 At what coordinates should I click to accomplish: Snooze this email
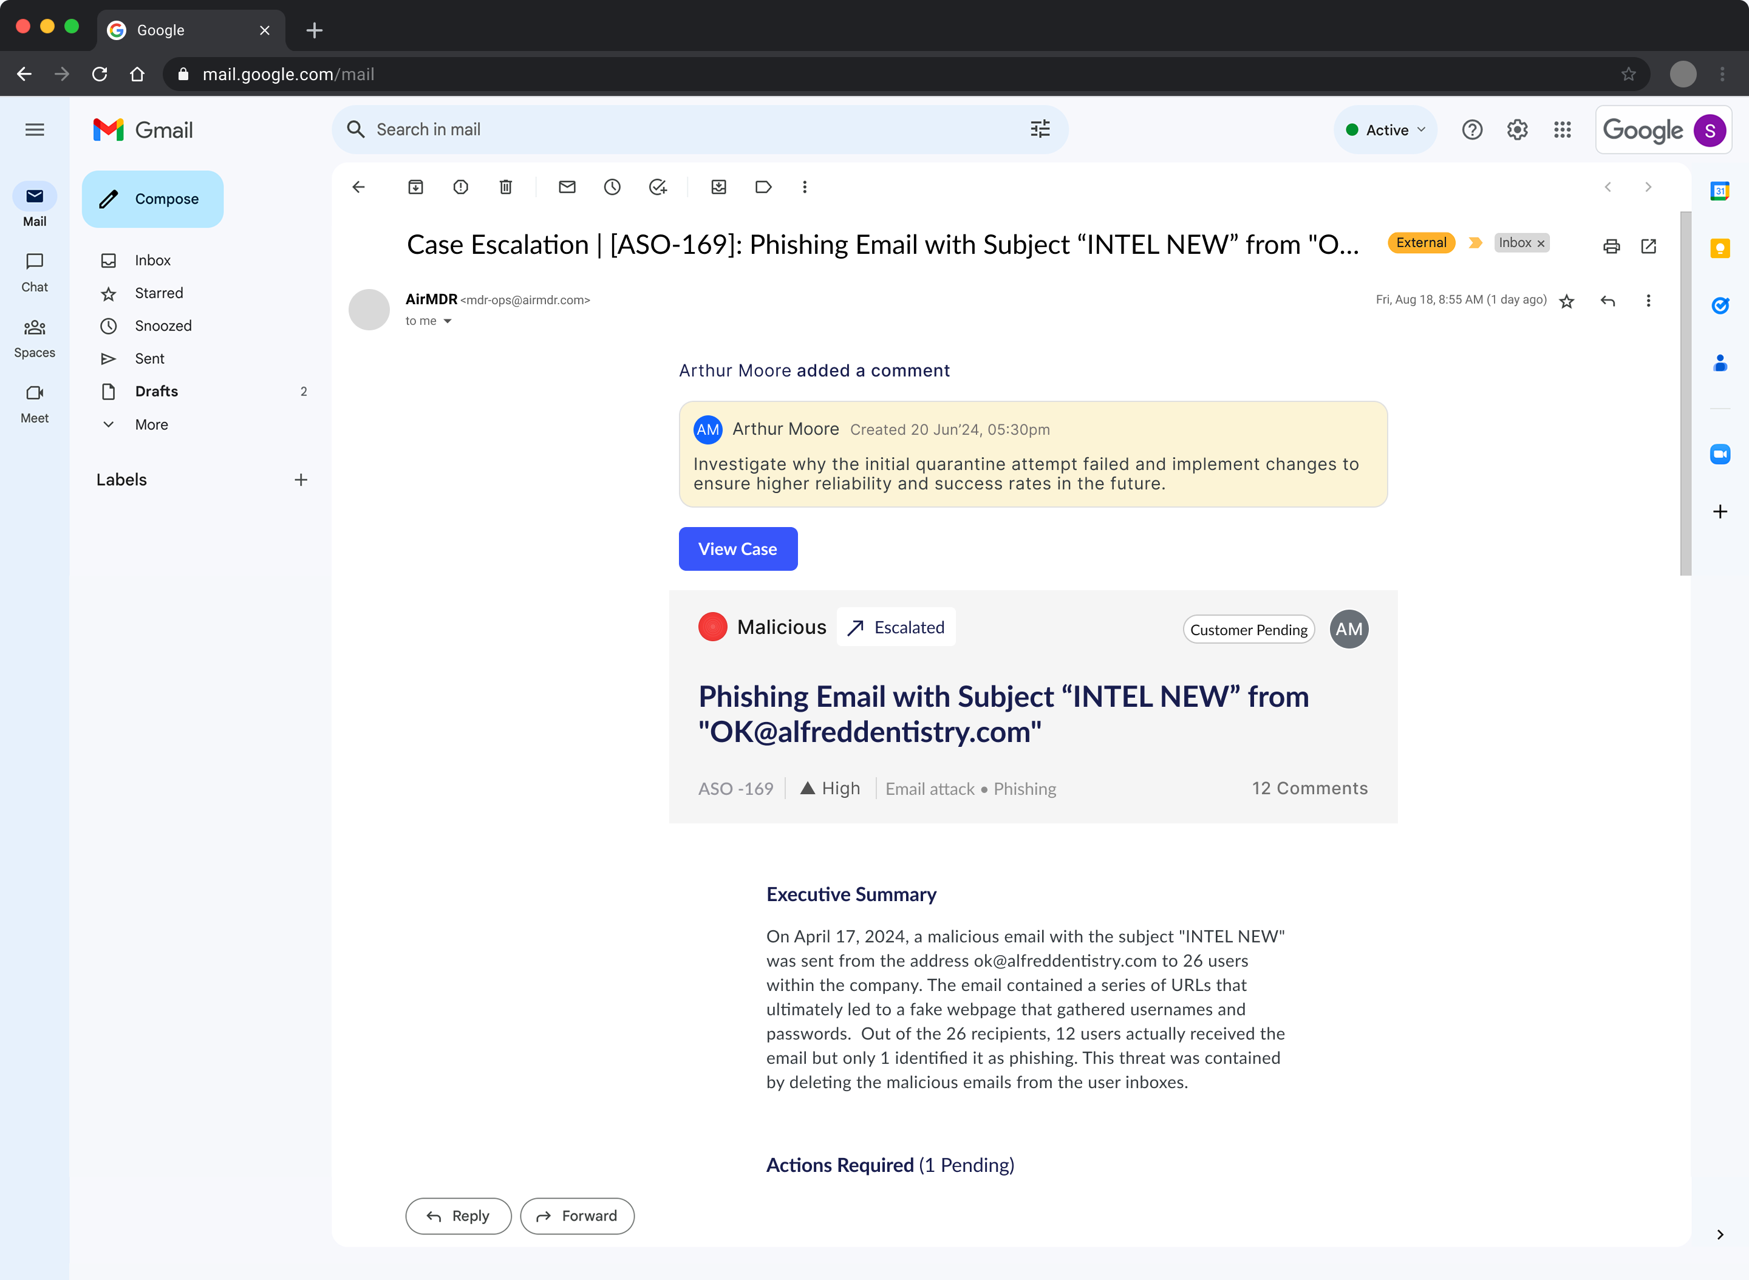(x=612, y=187)
